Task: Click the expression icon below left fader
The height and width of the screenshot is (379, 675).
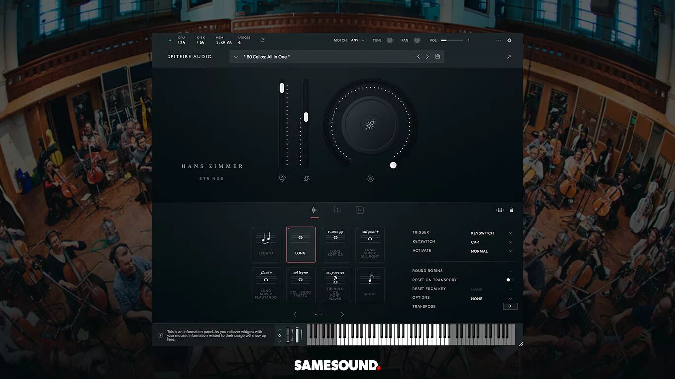Action: [282, 179]
